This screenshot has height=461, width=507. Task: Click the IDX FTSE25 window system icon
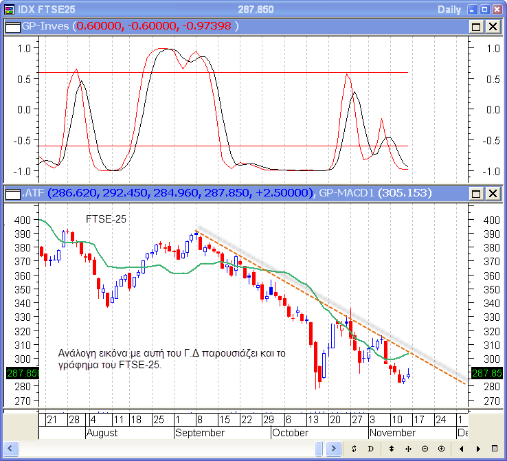coord(9,9)
